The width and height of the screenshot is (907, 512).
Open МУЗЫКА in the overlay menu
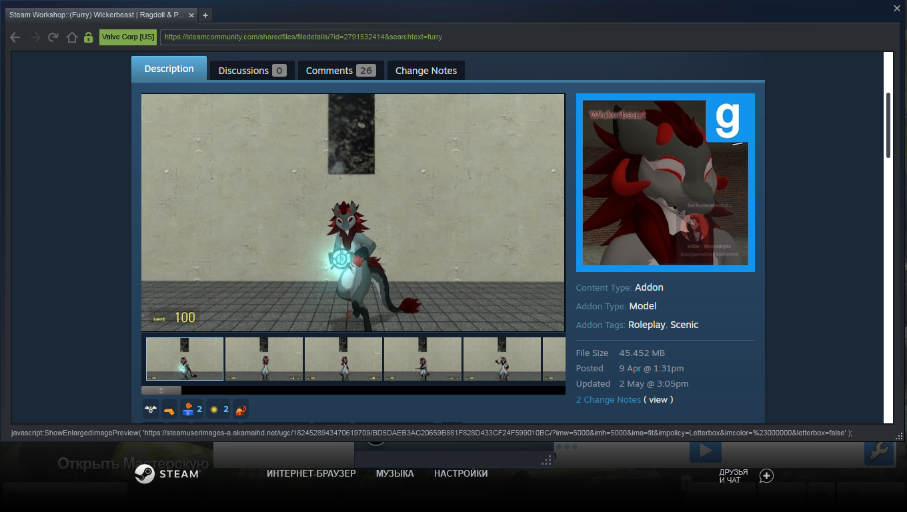395,474
